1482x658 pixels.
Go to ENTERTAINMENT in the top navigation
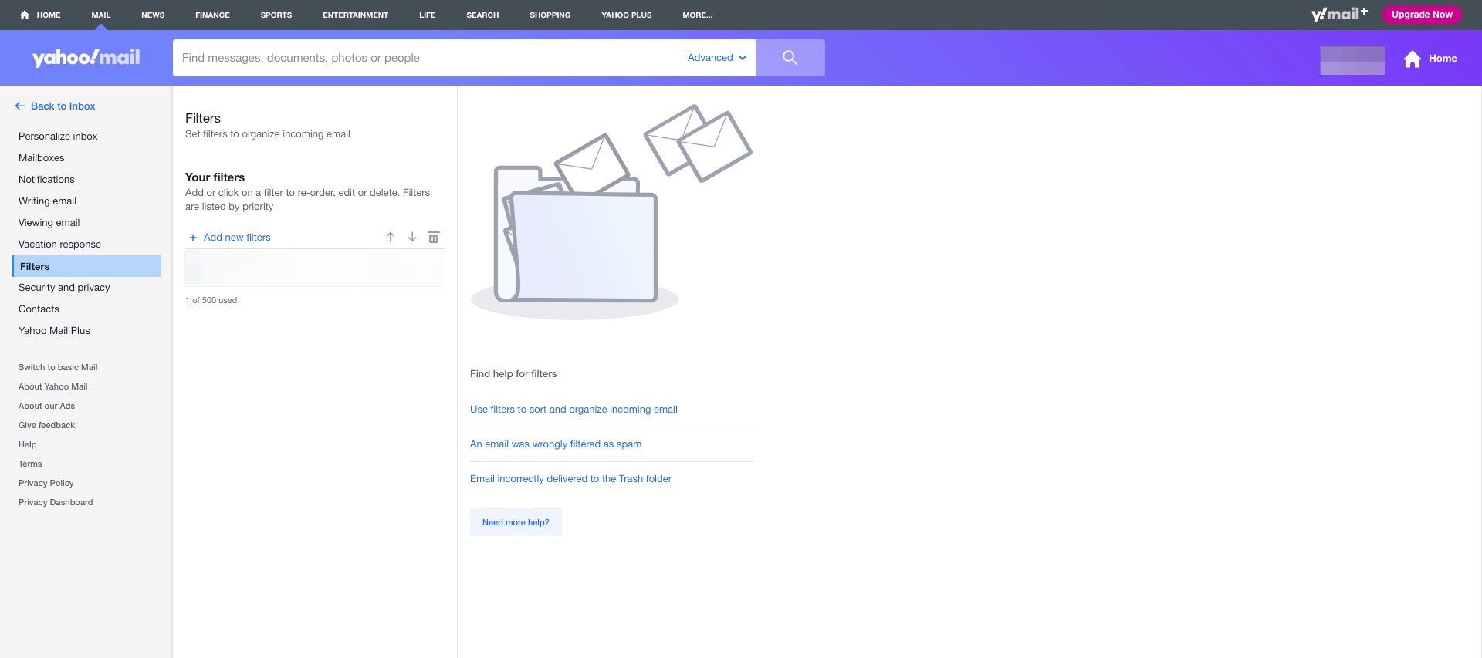click(x=355, y=15)
